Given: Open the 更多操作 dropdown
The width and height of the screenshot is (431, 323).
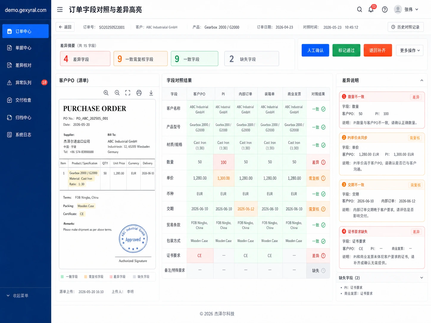Looking at the screenshot, I should point(410,50).
